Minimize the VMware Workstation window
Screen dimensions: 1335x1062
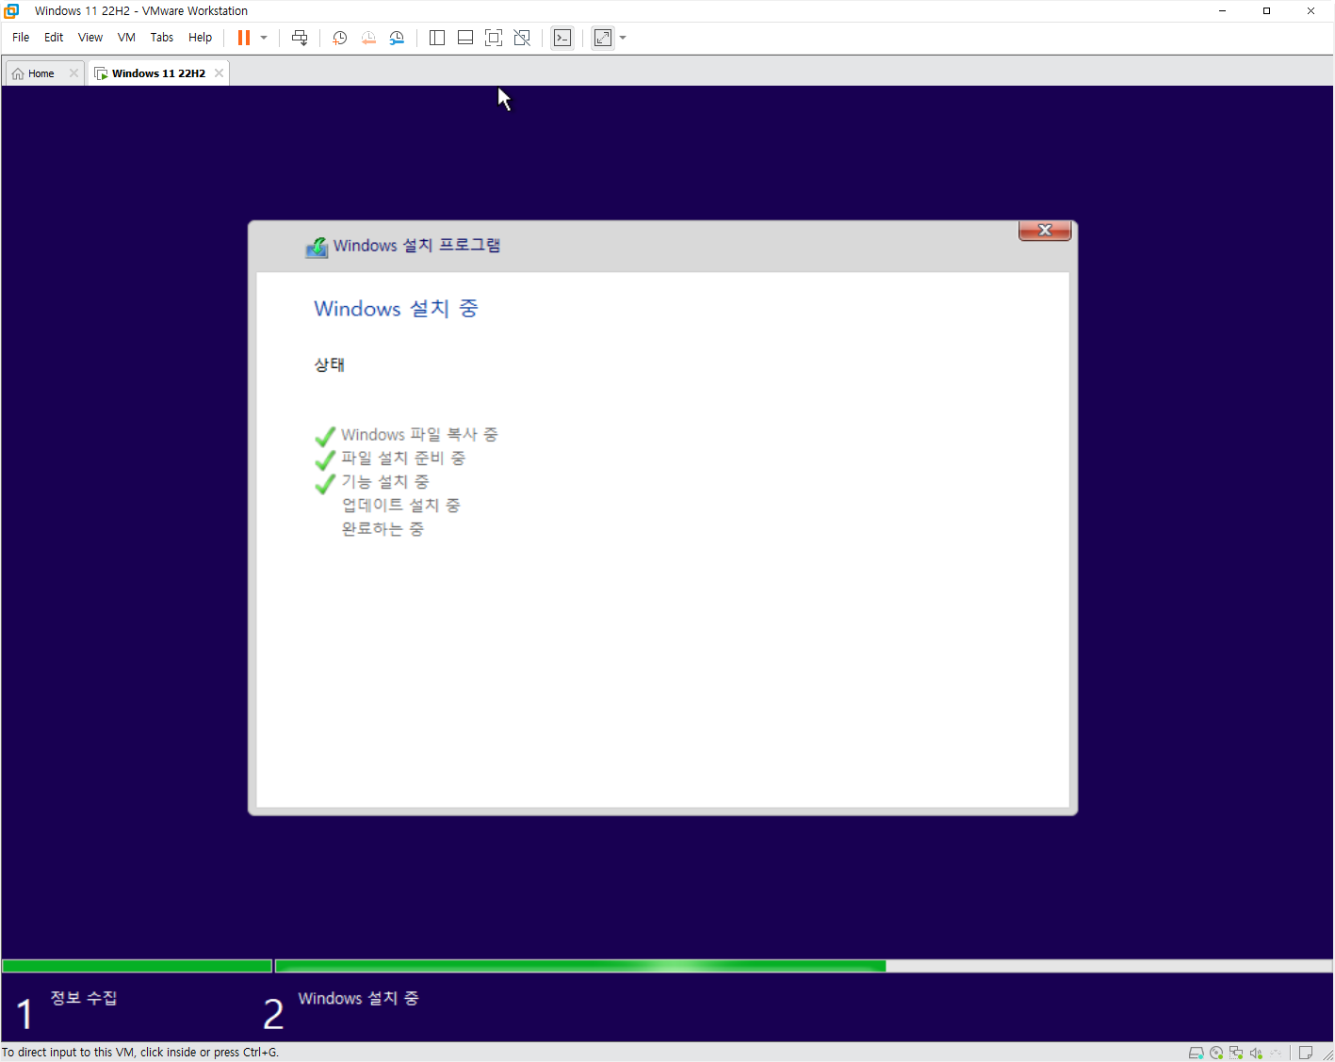[x=1223, y=10]
